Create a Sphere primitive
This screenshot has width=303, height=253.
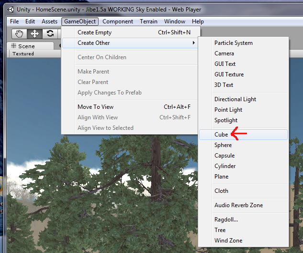coord(223,145)
